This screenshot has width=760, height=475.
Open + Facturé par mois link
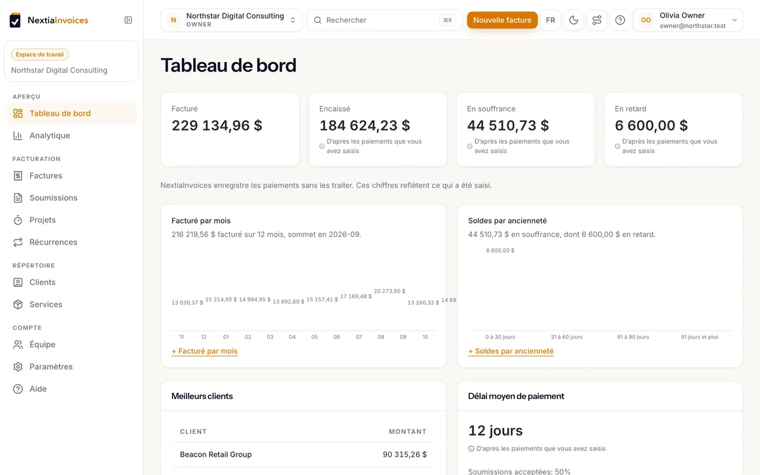pos(205,351)
